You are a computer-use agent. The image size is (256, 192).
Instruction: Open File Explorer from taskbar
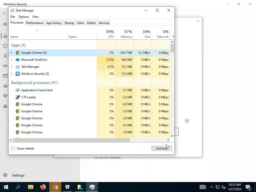pyautogui.click(x=30, y=187)
